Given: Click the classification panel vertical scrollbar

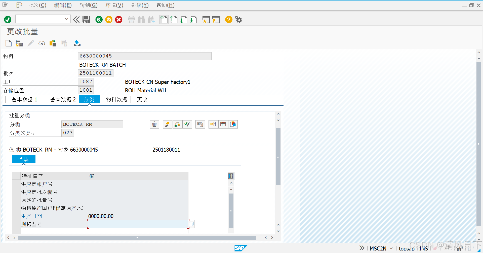Looking at the screenshot, I should point(278,156).
